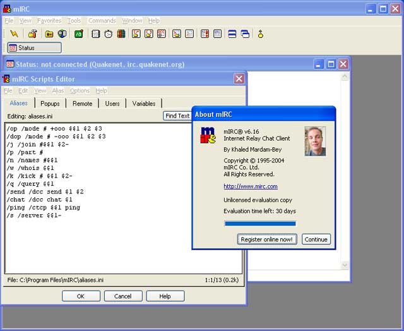Open Scripts Editor Edit menu
Viewport: 404px width, 331px height.
coord(23,91)
